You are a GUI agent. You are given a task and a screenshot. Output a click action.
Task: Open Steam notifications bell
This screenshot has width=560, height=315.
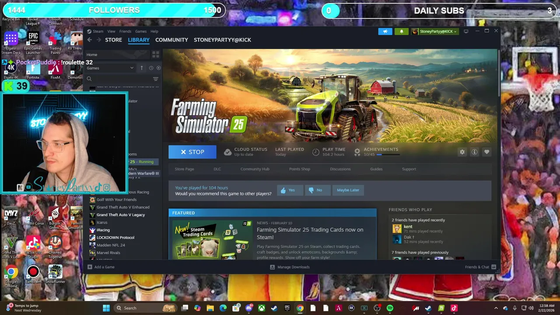401,31
